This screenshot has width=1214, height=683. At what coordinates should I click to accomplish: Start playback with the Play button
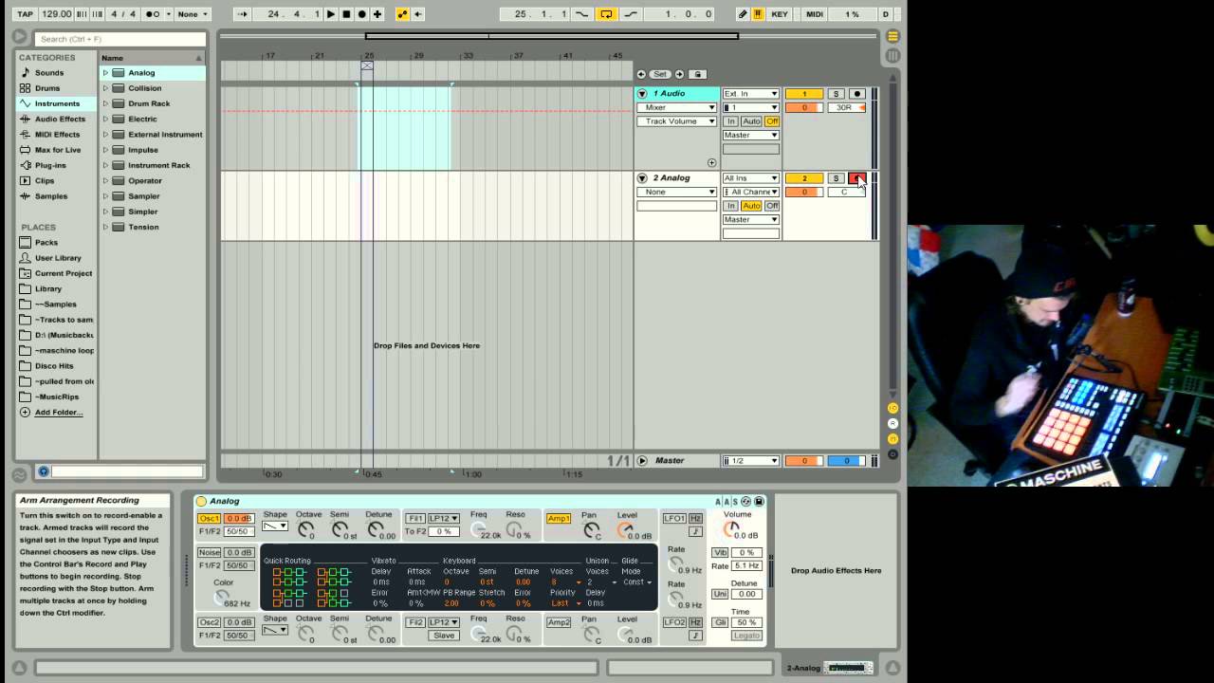pyautogui.click(x=330, y=14)
